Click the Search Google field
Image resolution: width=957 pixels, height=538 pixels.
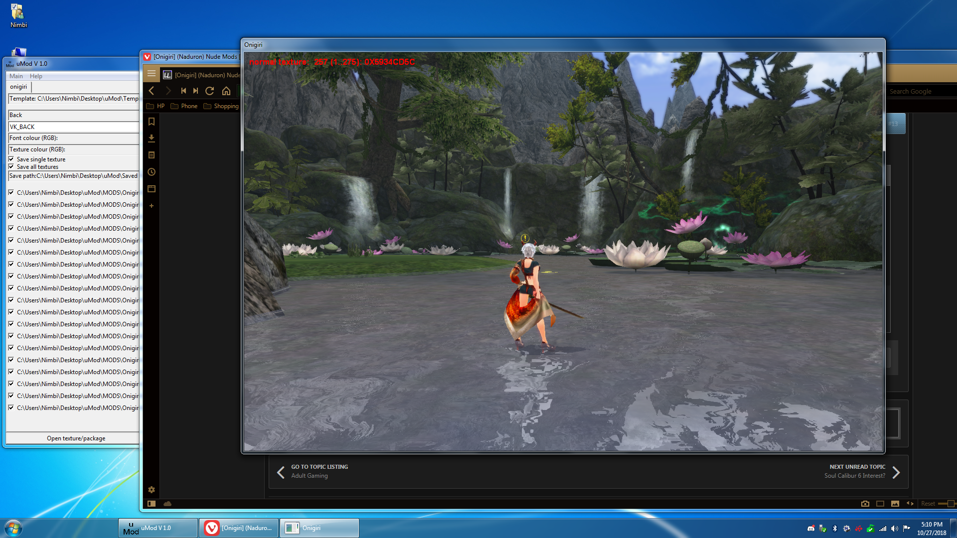click(922, 91)
